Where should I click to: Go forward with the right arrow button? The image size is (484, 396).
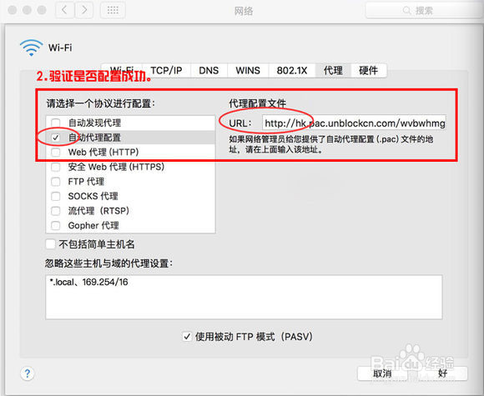pyautogui.click(x=84, y=10)
